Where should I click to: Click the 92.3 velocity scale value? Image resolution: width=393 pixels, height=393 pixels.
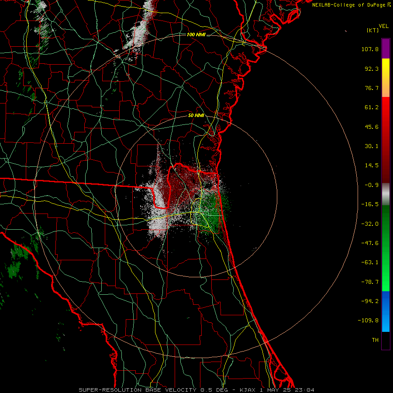click(x=372, y=69)
